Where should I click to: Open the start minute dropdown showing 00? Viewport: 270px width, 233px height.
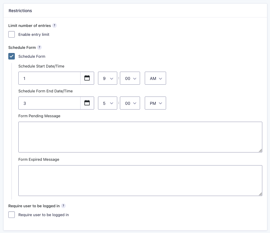[130, 78]
